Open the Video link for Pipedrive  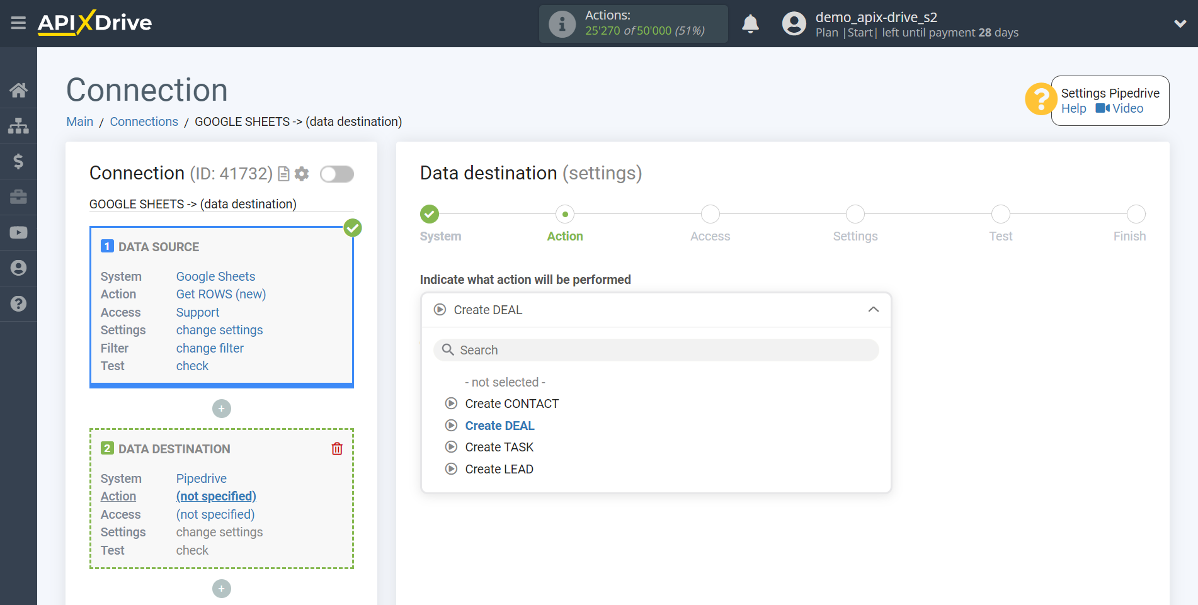tap(1119, 108)
